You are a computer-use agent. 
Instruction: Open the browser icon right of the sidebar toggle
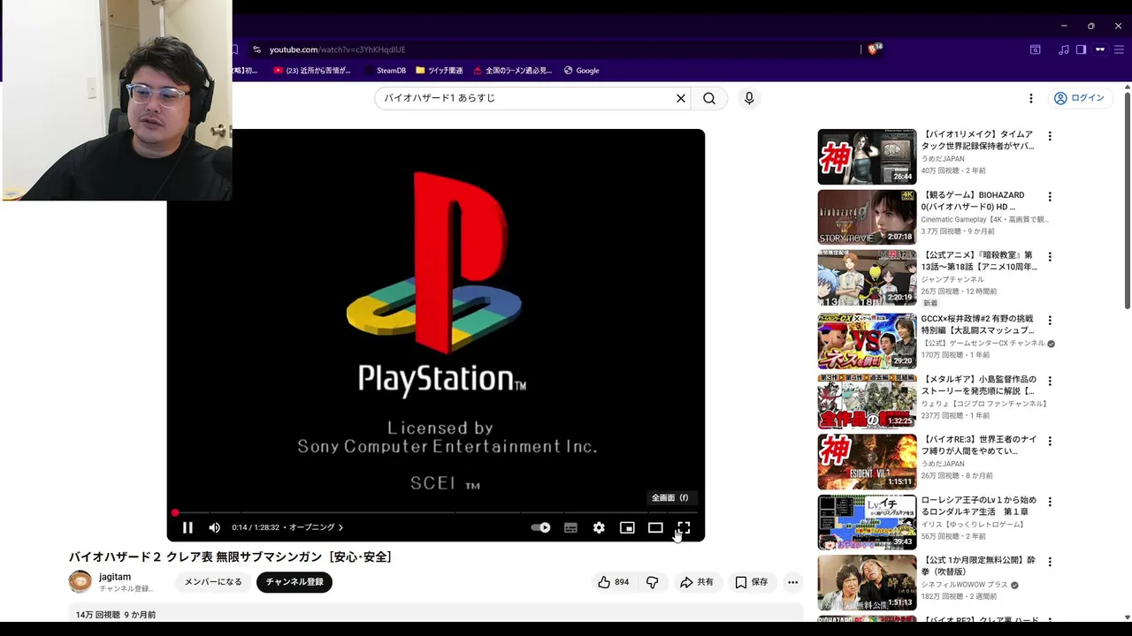tap(1100, 49)
